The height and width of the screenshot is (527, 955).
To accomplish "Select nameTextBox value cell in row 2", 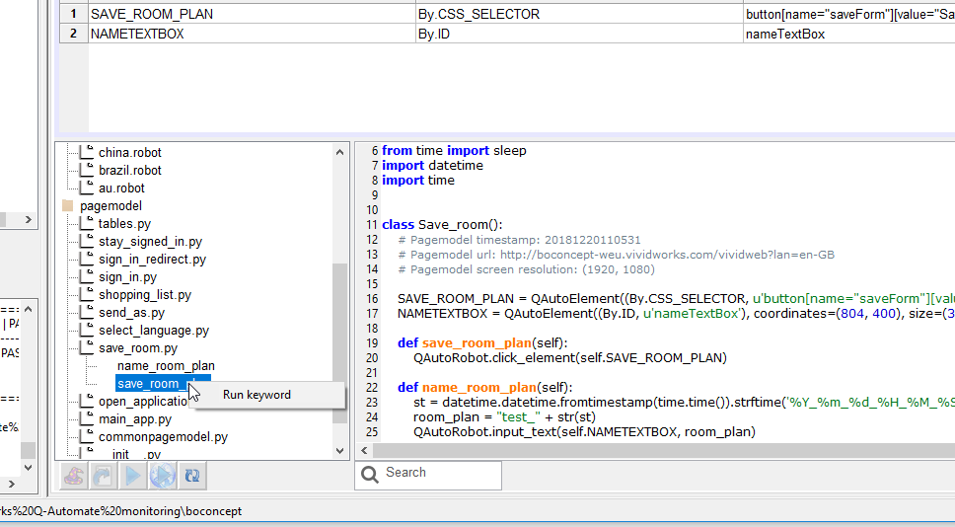I will (x=849, y=34).
